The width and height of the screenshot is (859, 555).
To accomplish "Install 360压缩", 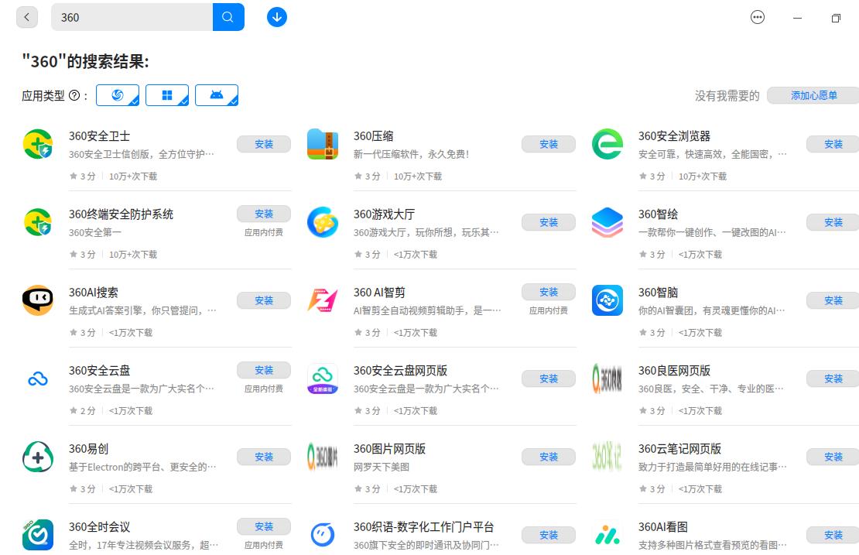I will pos(549,144).
